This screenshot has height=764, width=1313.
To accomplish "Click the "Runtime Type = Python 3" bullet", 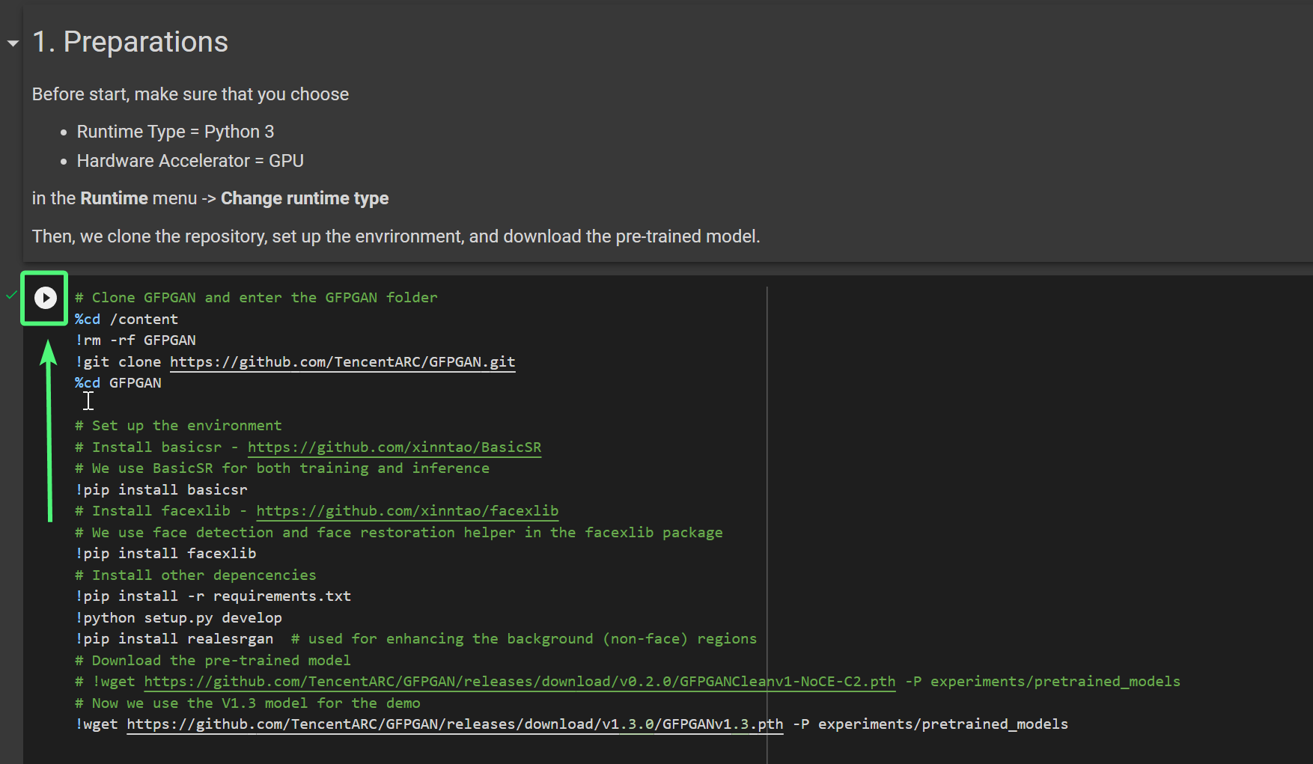I will click(175, 132).
